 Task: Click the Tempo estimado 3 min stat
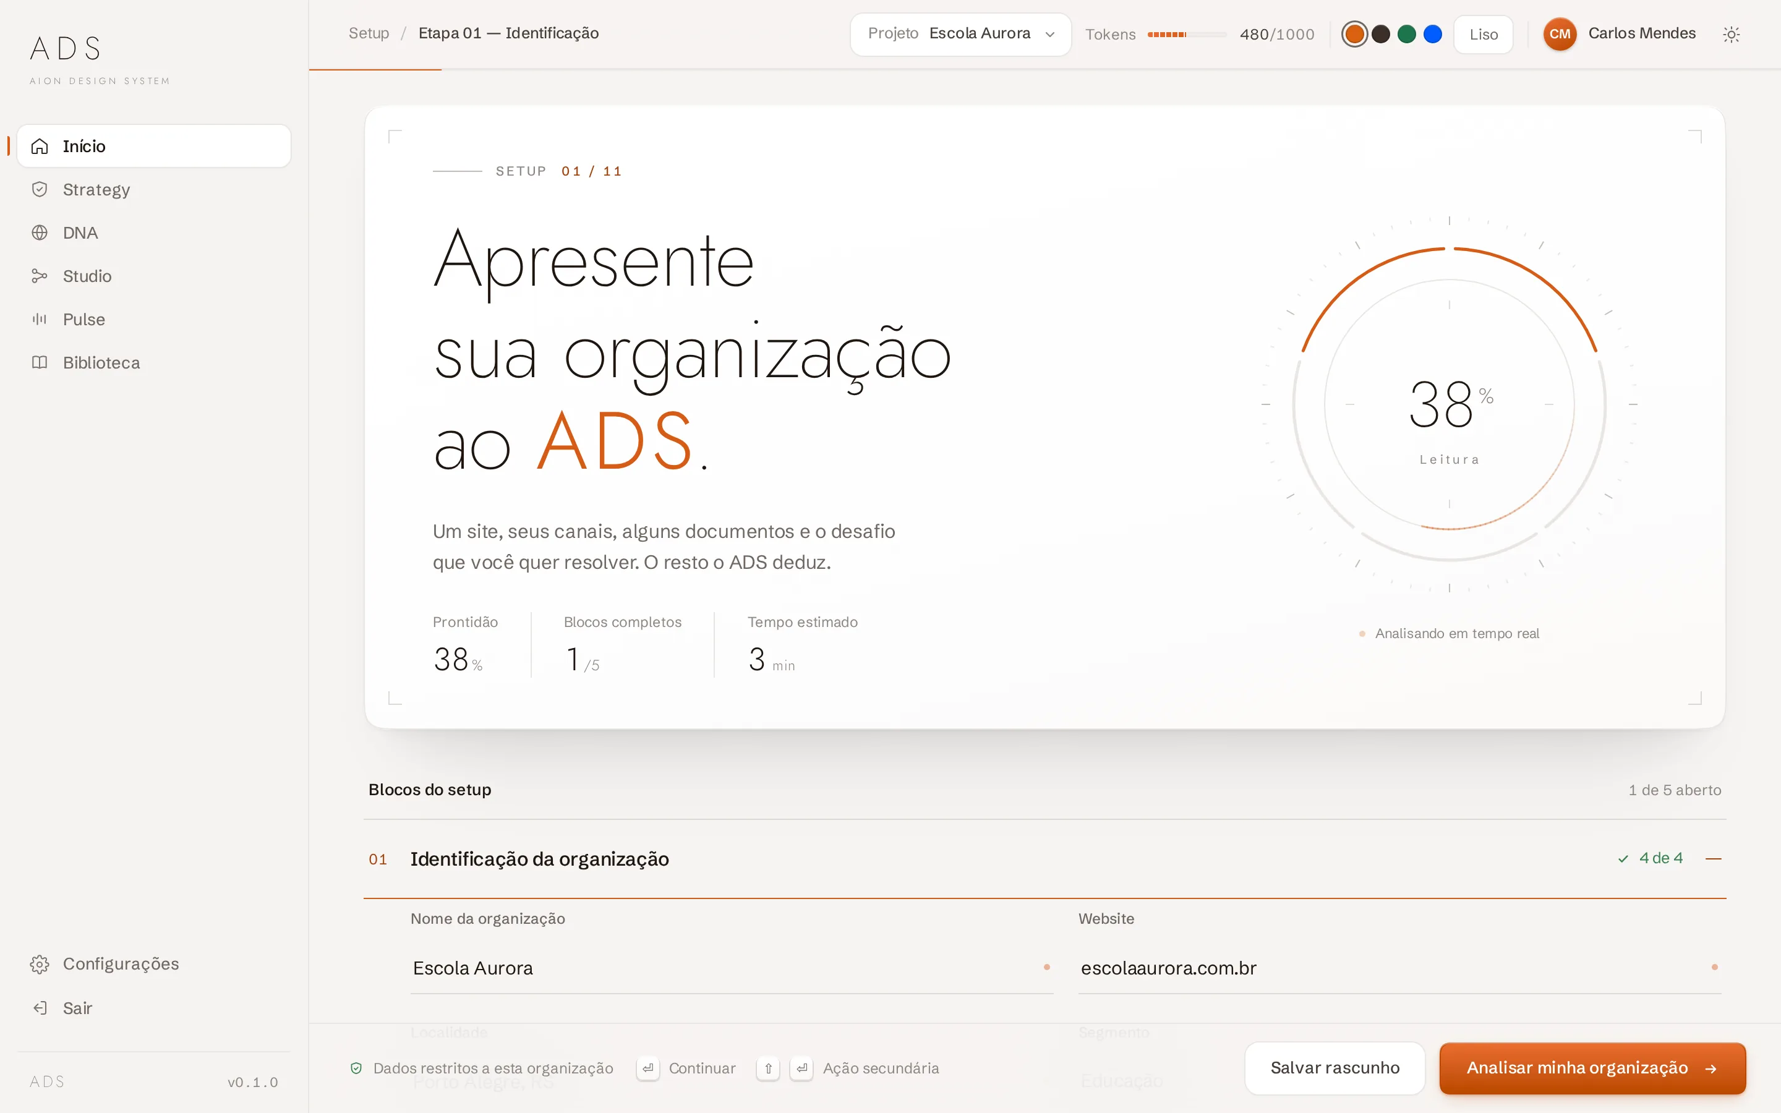tap(803, 646)
